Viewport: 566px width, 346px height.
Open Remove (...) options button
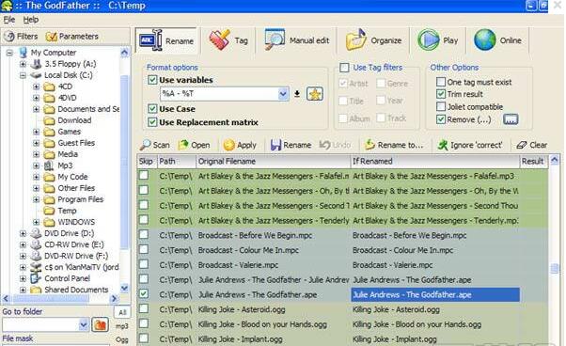point(511,119)
